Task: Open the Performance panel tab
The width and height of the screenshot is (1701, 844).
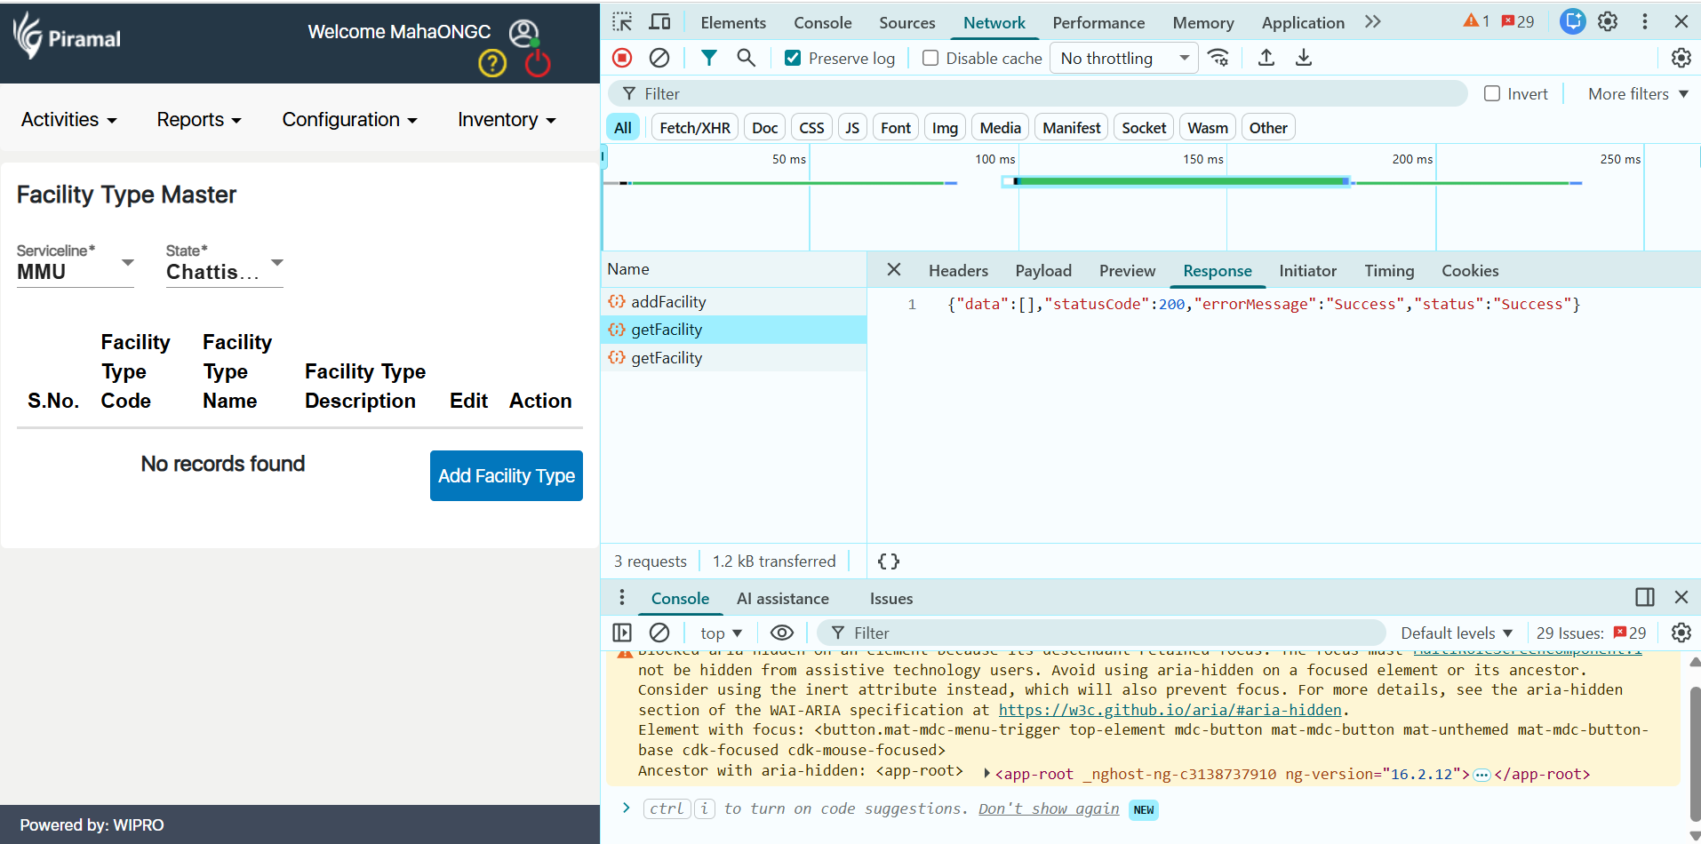Action: click(1098, 23)
